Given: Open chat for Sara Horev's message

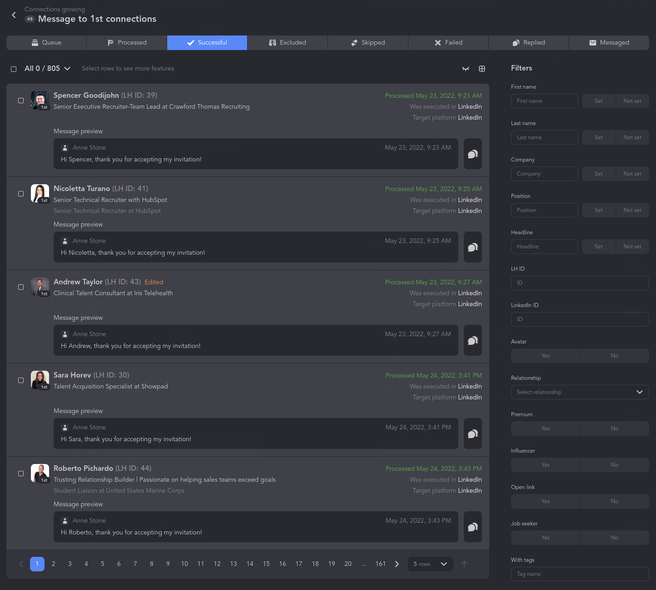Looking at the screenshot, I should pyautogui.click(x=473, y=434).
